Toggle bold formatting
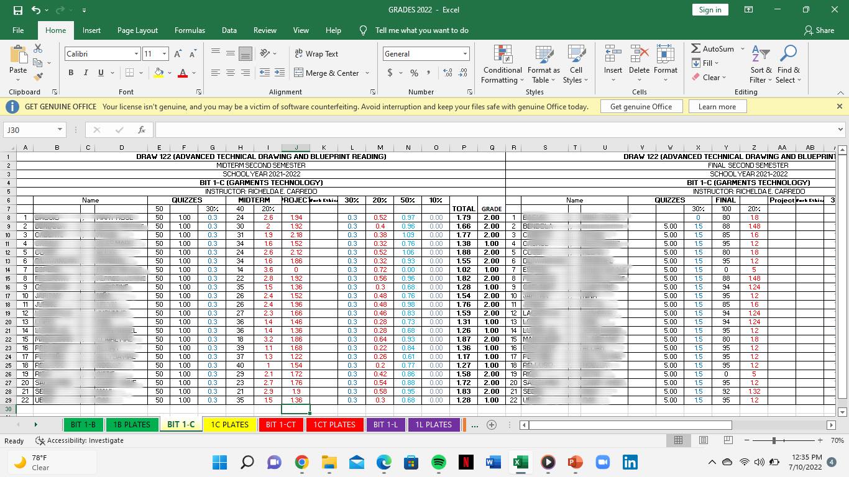This screenshot has height=477, width=849. 71,73
